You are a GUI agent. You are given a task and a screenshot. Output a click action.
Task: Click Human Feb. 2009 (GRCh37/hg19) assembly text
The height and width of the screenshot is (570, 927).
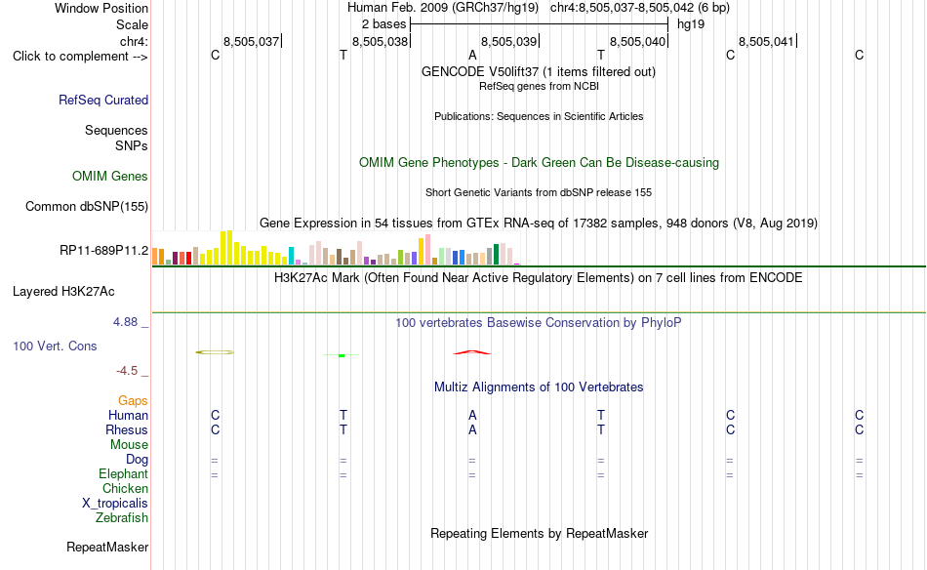(x=443, y=8)
